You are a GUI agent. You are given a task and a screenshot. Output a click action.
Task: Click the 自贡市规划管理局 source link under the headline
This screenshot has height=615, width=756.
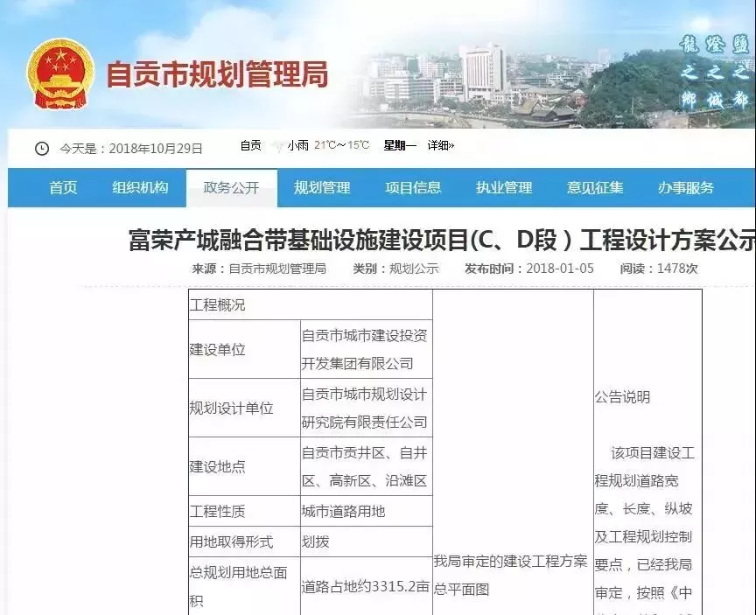point(277,269)
